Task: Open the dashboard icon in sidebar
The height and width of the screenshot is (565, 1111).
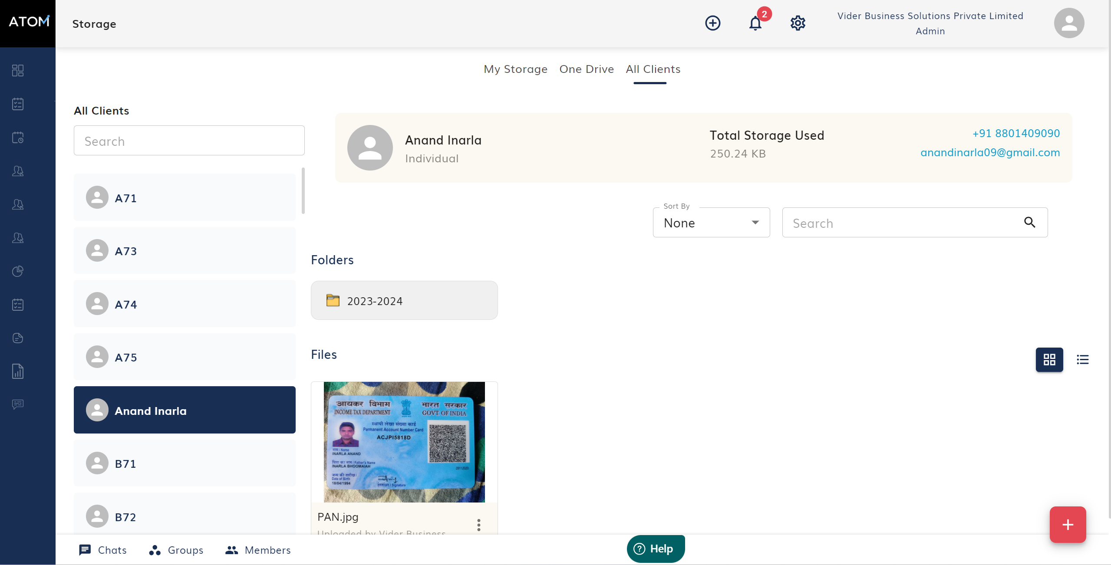Action: tap(18, 70)
